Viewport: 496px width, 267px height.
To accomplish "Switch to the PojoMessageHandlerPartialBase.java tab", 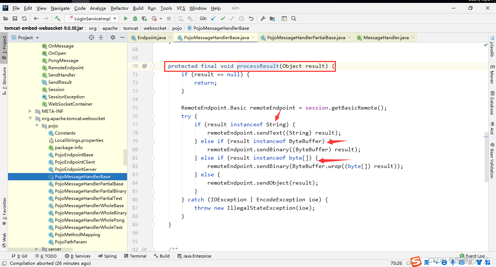I will [306, 37].
